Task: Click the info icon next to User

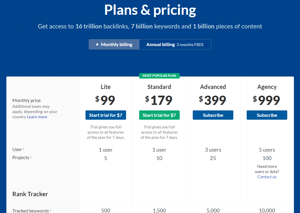Action: (x=23, y=149)
